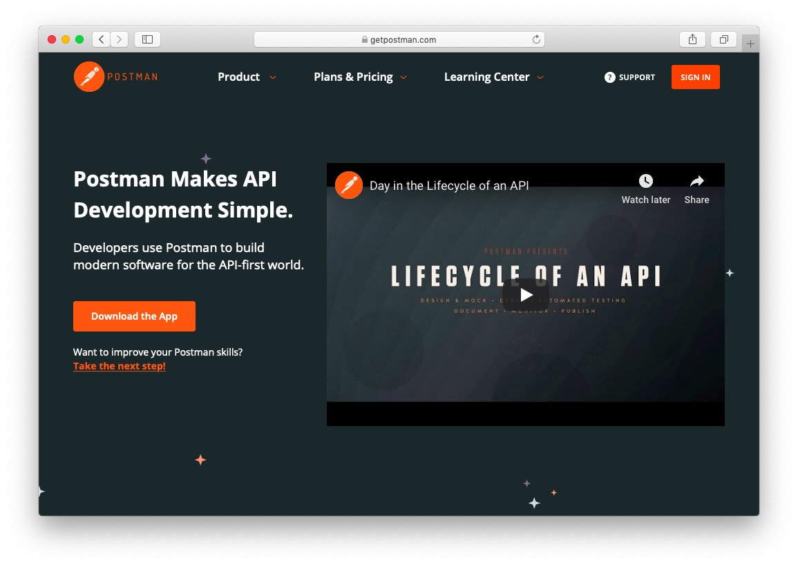
Task: Reload the page using refresh icon
Action: coord(536,39)
